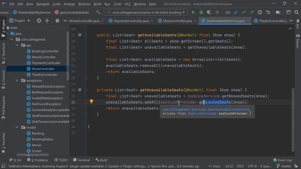The height and width of the screenshot is (169, 301).
Task: Select PaymentsController in project tree
Action: [x=46, y=63]
